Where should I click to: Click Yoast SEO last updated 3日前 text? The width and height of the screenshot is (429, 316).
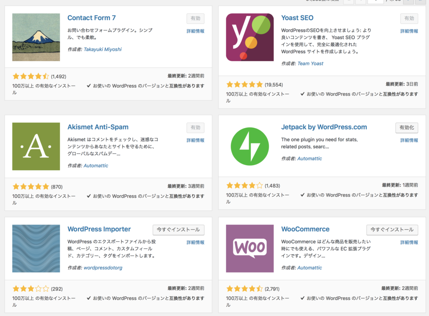pos(402,84)
